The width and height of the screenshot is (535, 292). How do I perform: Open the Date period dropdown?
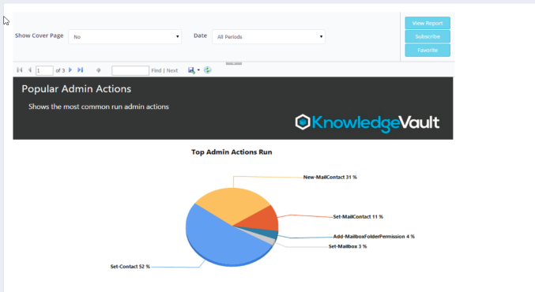(x=269, y=37)
